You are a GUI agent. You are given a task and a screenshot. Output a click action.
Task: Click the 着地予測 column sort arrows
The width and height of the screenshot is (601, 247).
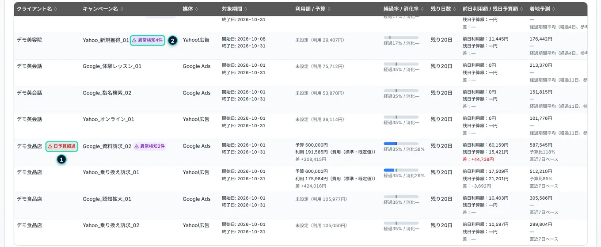[x=554, y=9]
